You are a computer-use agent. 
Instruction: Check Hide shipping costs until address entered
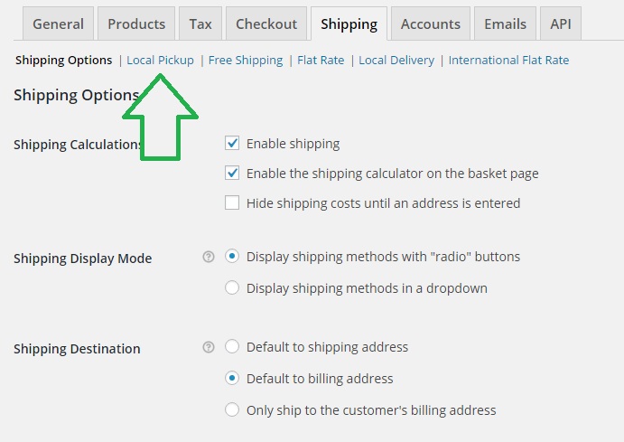pyautogui.click(x=232, y=202)
